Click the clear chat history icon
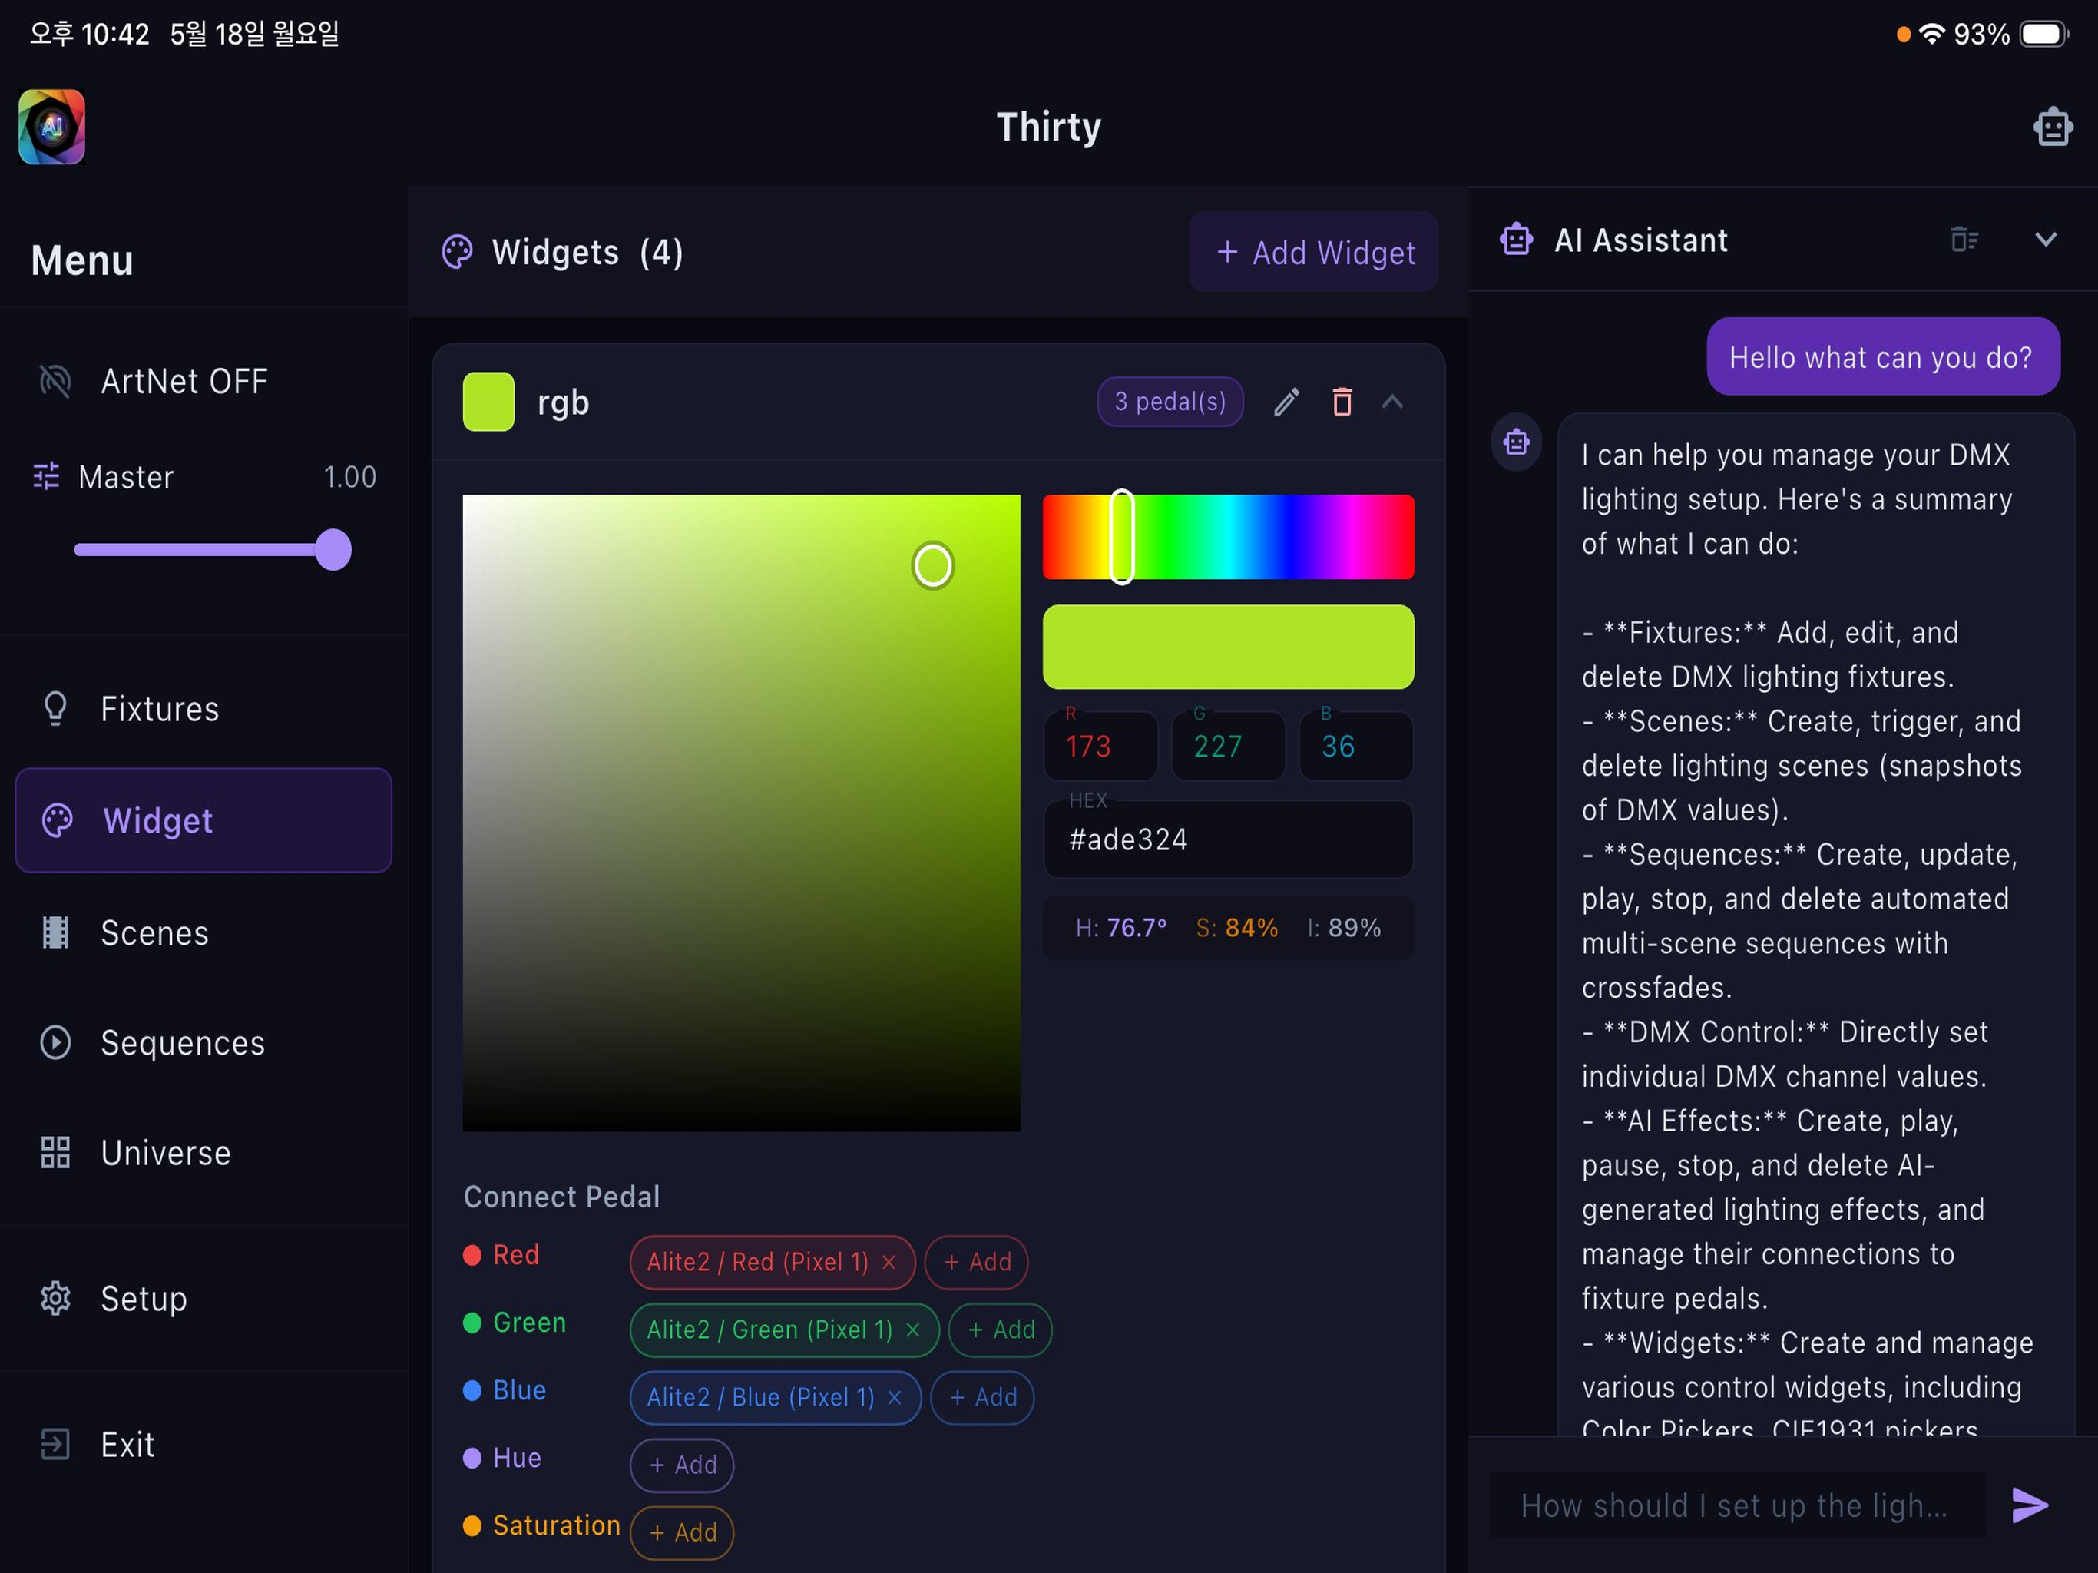 pos(1964,240)
